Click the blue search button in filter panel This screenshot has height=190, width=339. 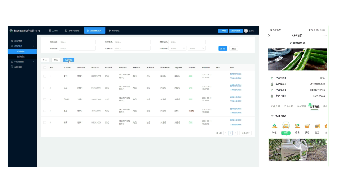click(x=222, y=49)
